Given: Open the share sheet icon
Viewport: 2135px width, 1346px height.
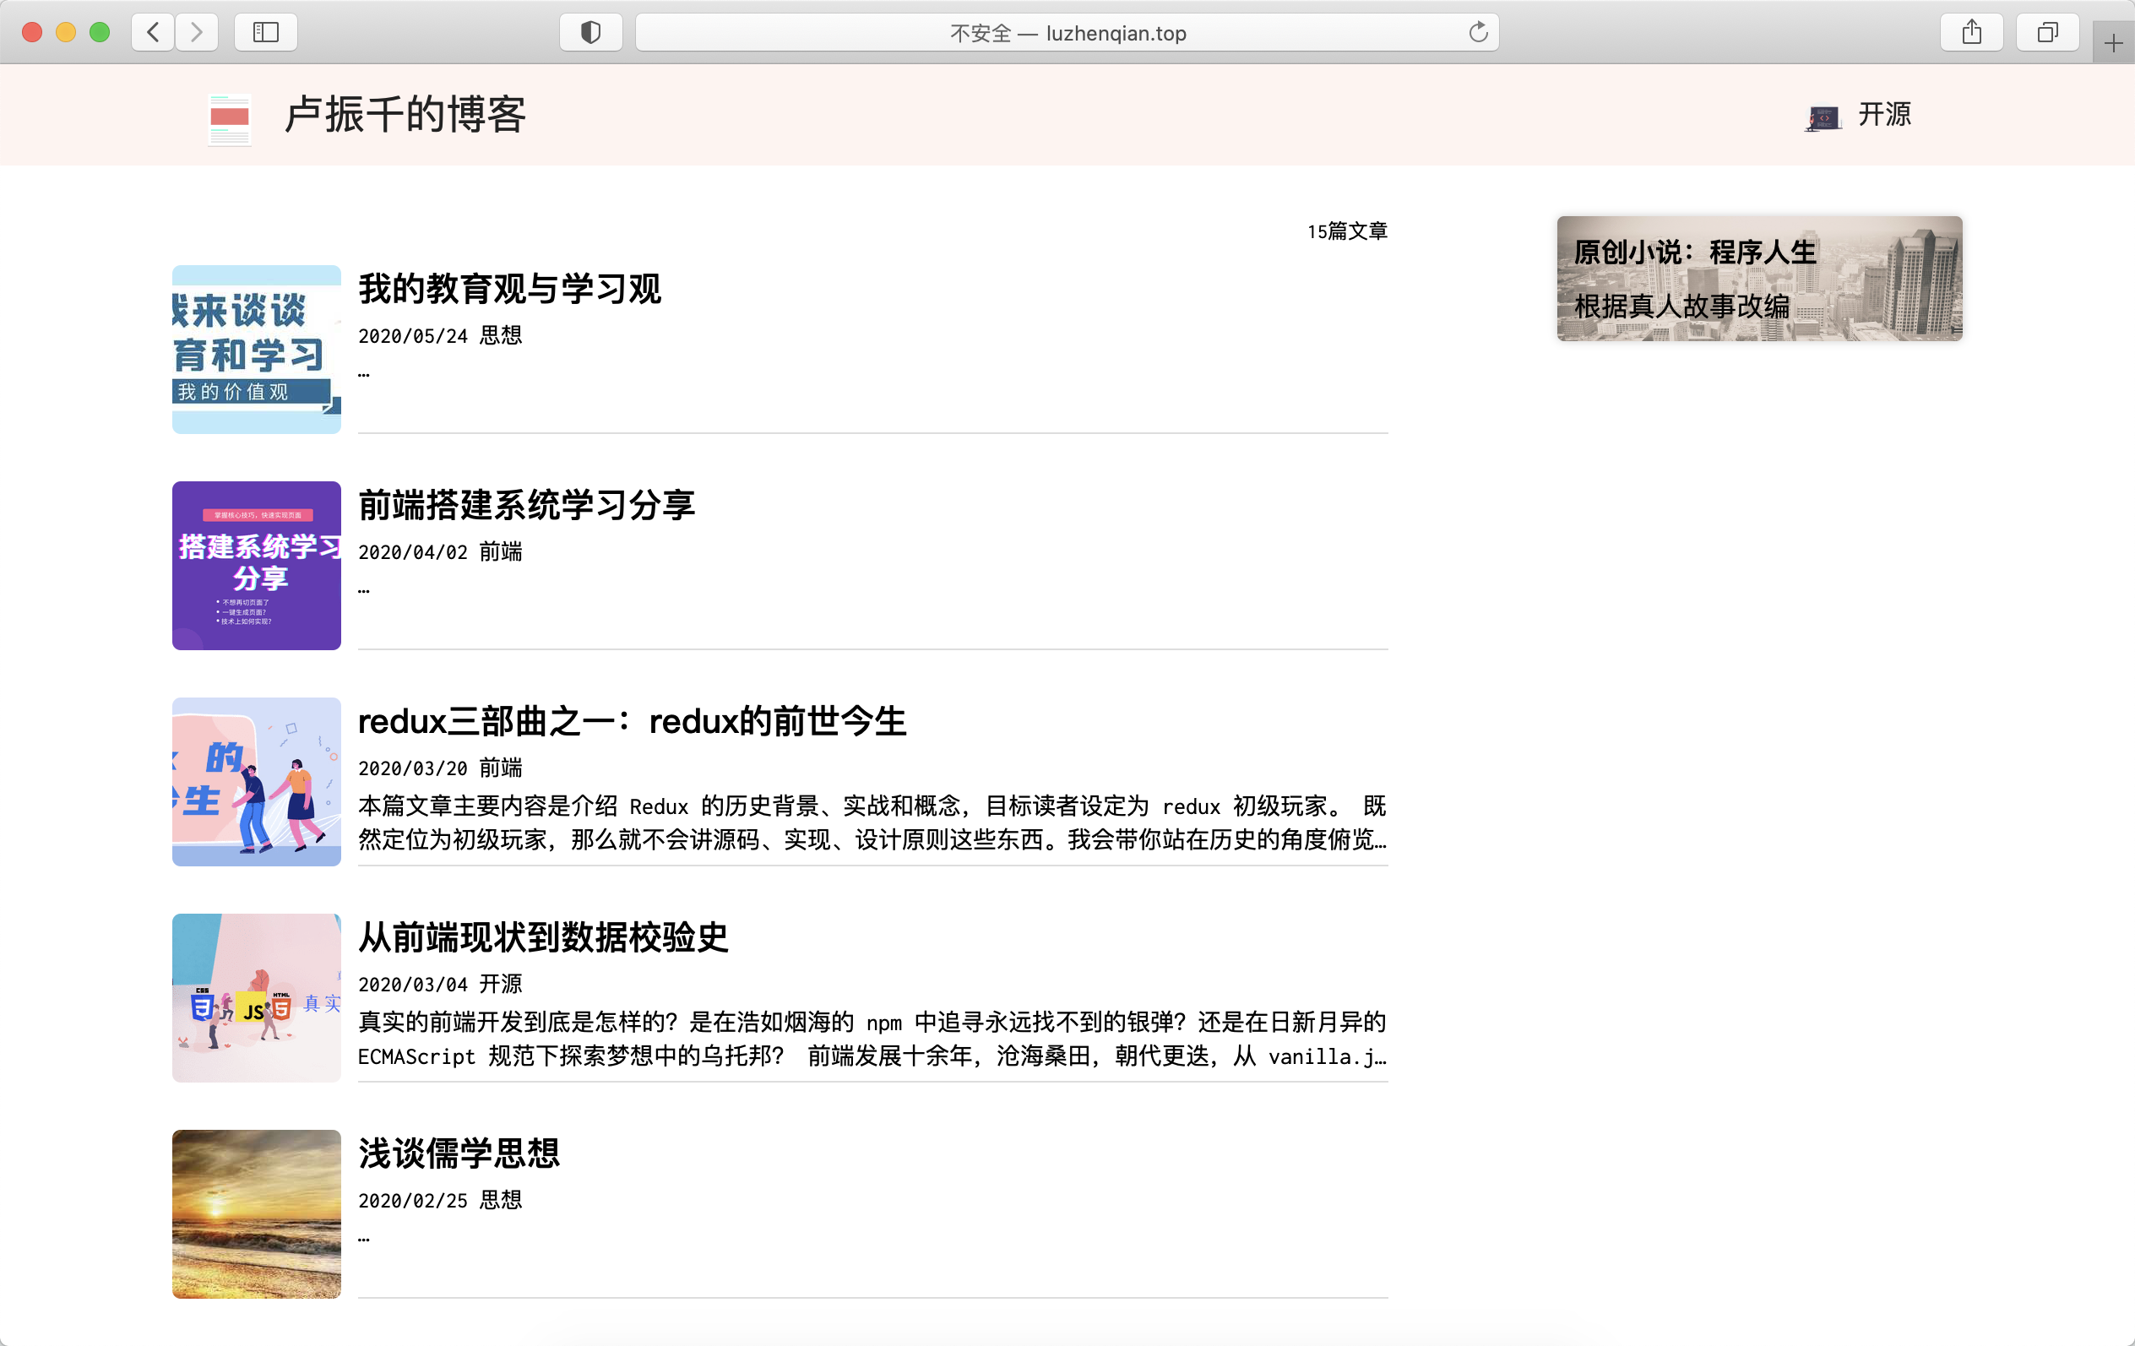Looking at the screenshot, I should 1972,32.
